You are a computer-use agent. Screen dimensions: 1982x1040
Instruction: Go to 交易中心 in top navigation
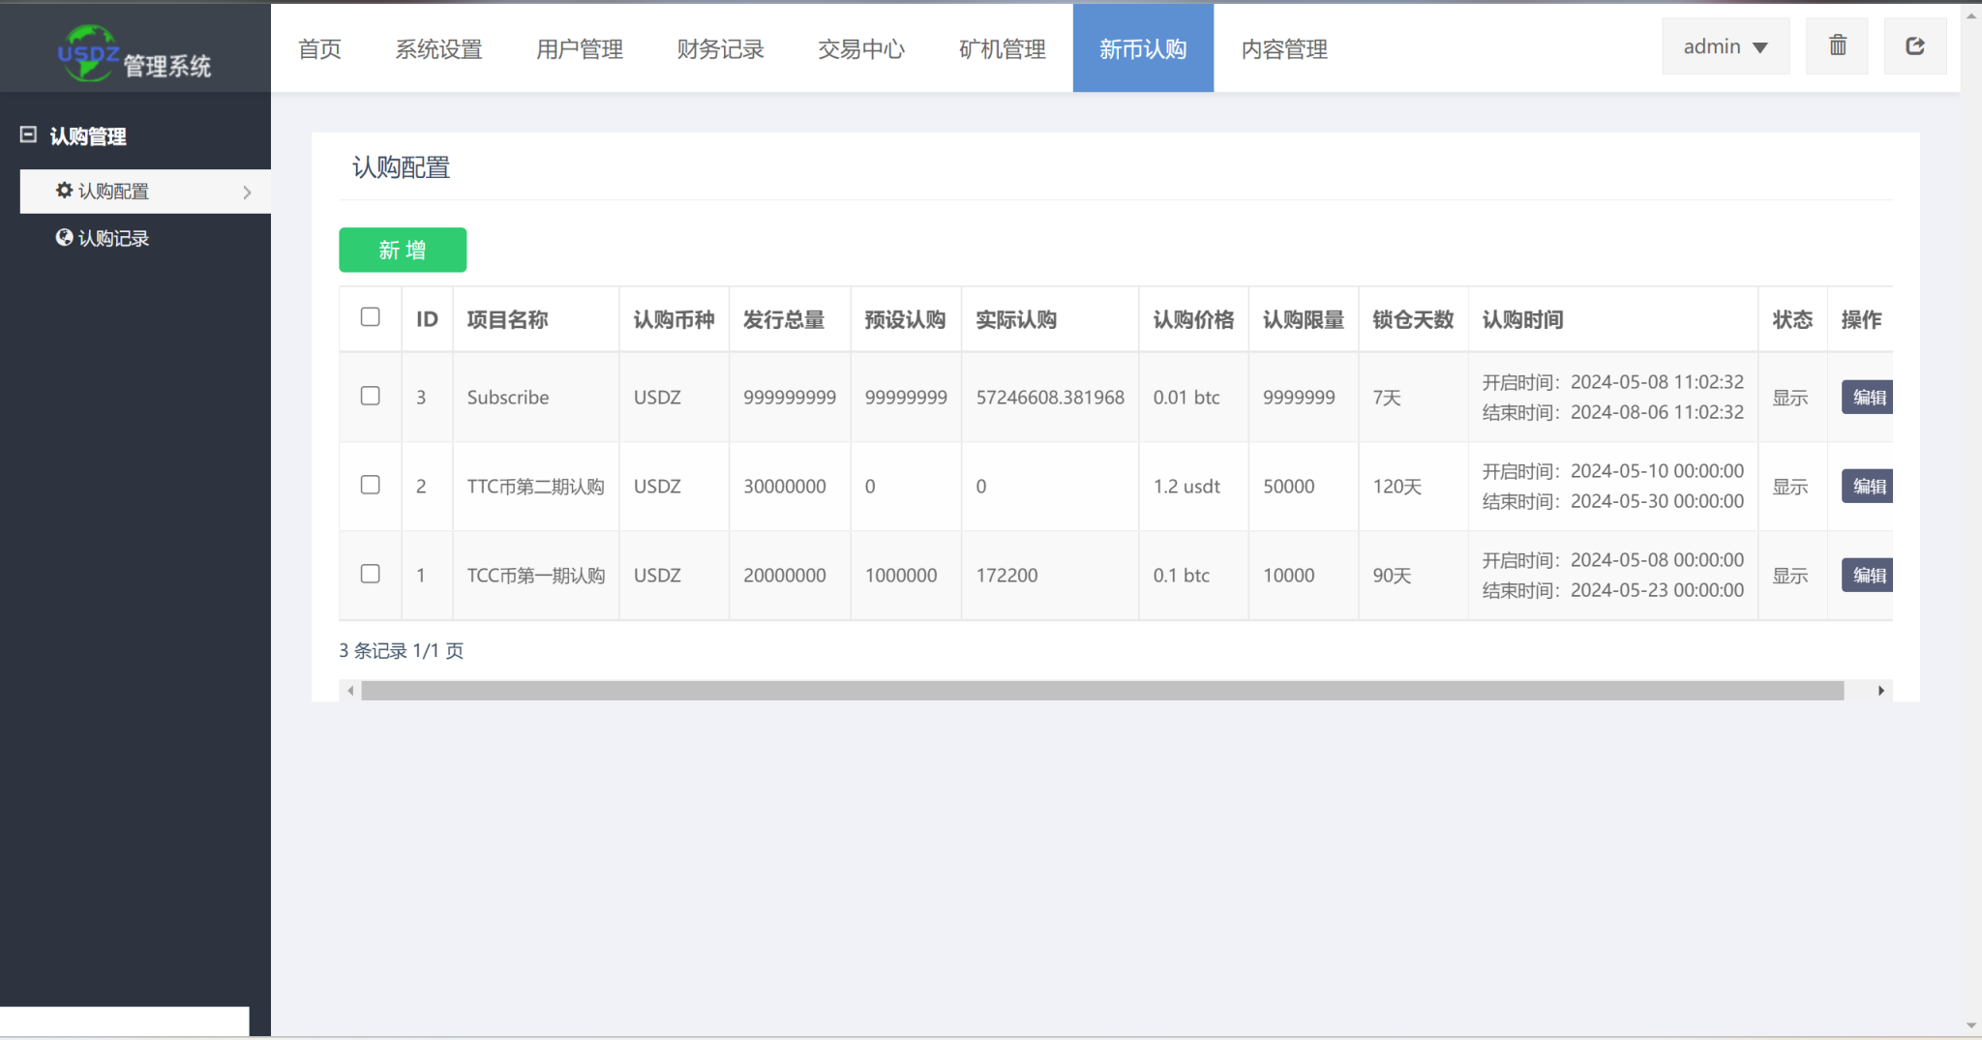(860, 49)
